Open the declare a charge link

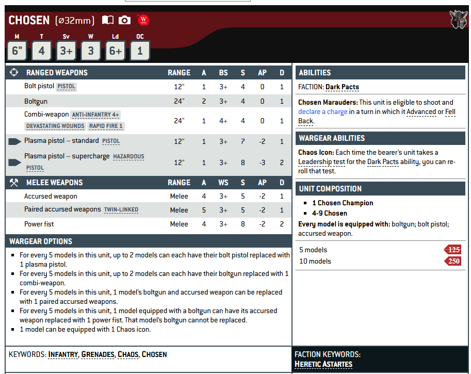tap(322, 112)
